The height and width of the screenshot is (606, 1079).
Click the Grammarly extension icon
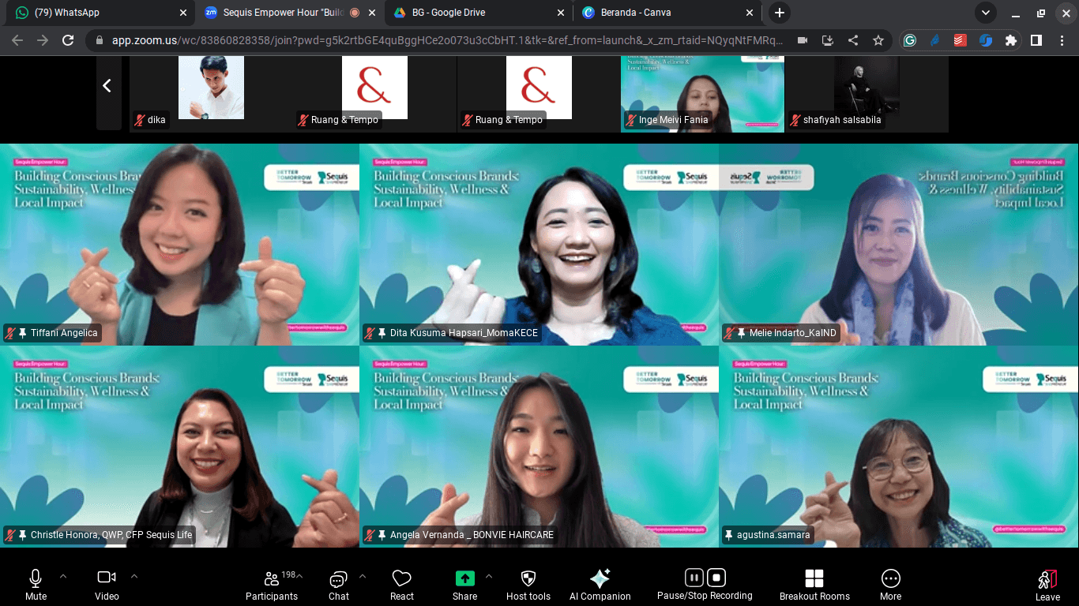910,40
